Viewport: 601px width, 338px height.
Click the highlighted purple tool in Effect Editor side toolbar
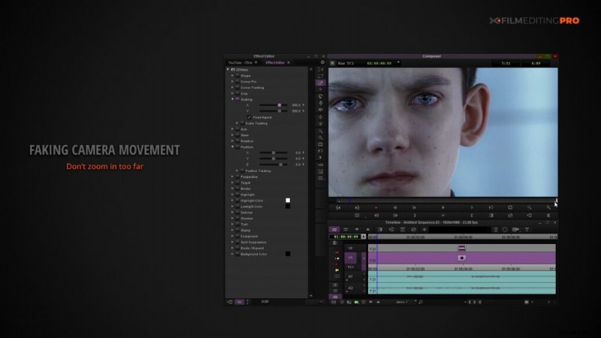click(321, 83)
